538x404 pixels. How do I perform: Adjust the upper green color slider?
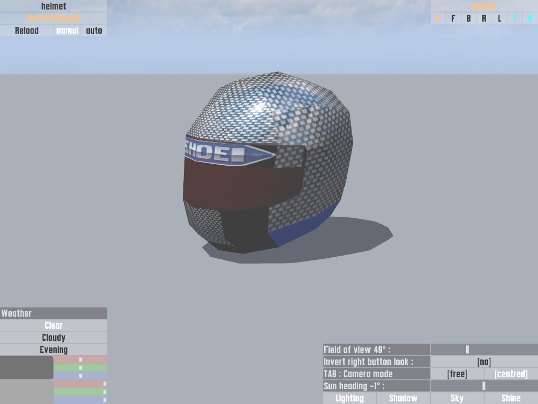[x=80, y=368]
